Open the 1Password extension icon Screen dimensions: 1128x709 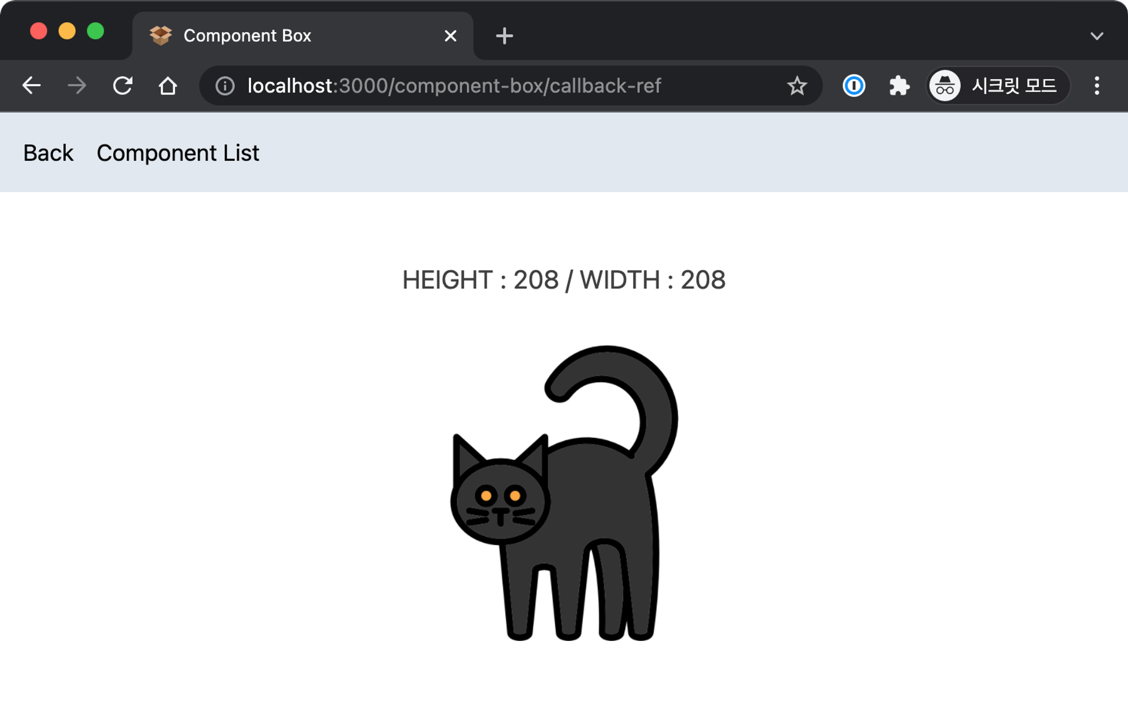pos(854,86)
